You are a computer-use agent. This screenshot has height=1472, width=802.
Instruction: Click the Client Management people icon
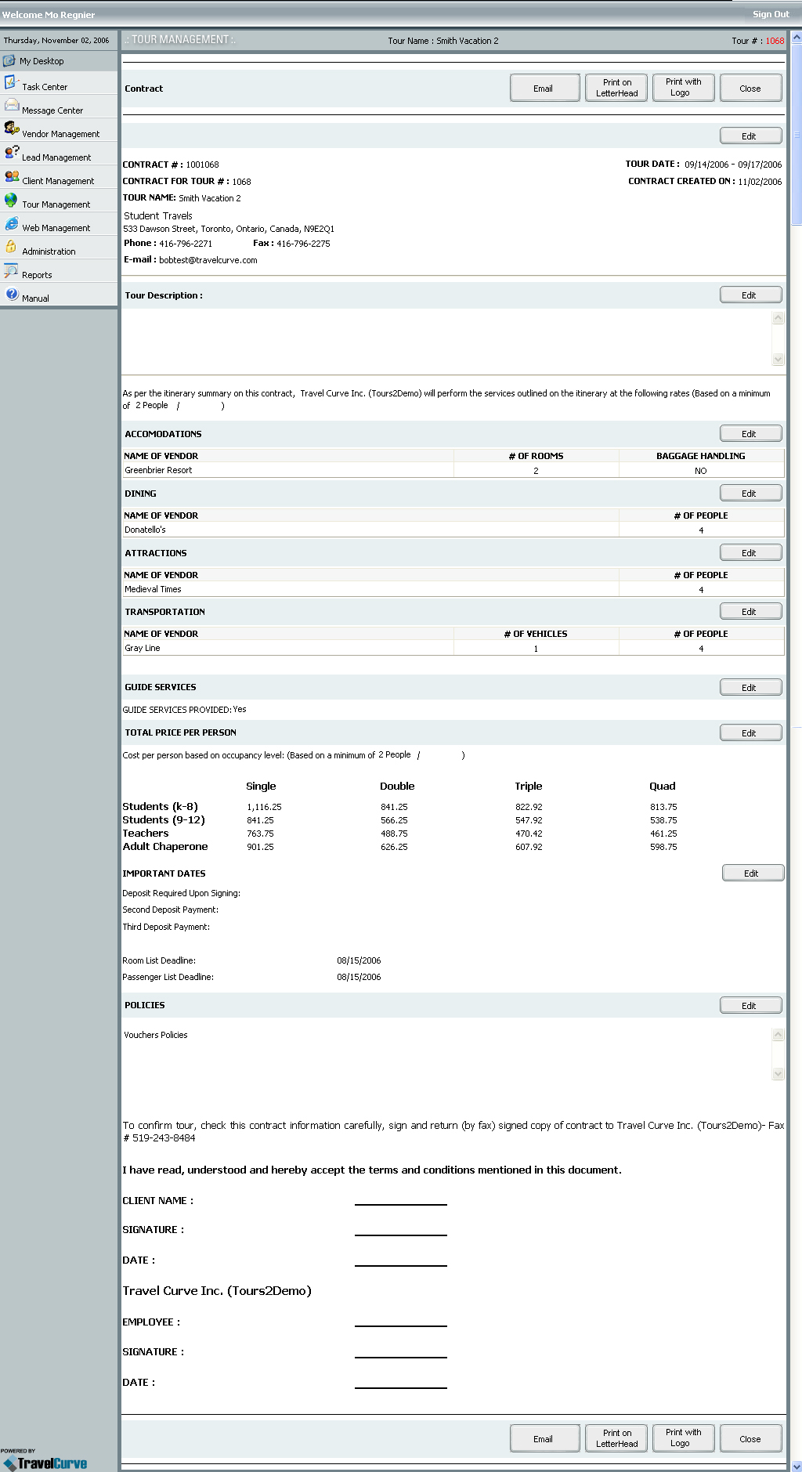pos(11,177)
